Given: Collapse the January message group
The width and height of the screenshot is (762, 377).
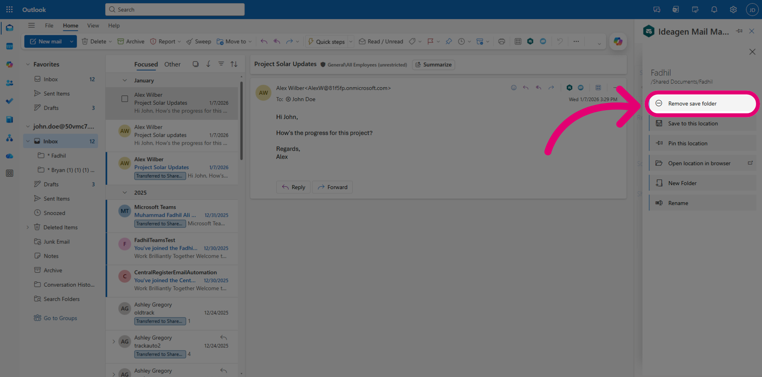Looking at the screenshot, I should click(x=125, y=80).
